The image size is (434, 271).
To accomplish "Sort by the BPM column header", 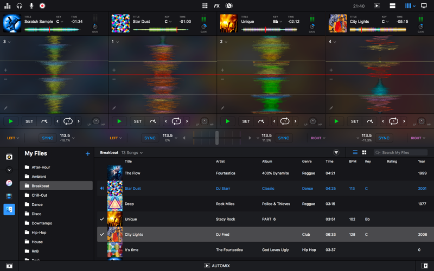I will coord(353,161).
